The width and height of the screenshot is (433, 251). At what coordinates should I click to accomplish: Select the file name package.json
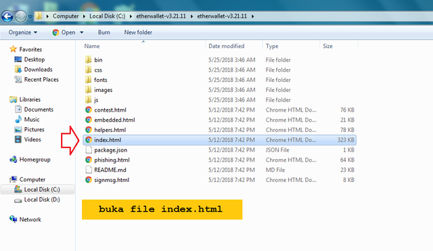[111, 150]
